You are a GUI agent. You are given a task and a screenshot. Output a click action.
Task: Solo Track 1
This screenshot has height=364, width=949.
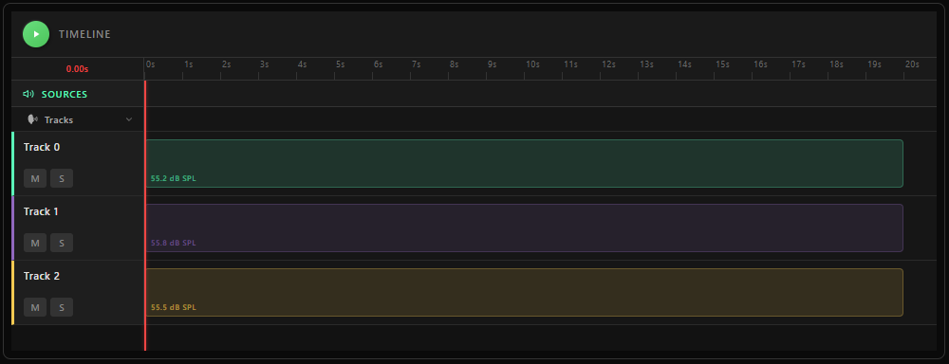62,243
